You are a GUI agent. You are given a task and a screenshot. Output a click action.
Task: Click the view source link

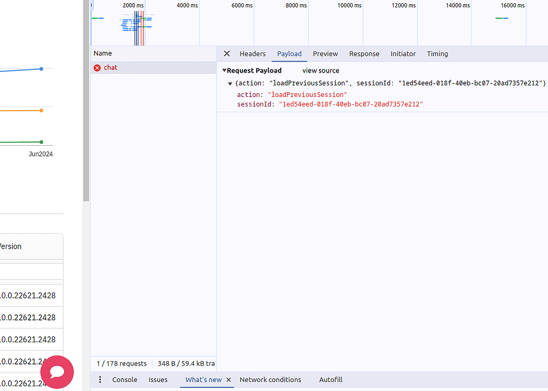click(x=320, y=70)
